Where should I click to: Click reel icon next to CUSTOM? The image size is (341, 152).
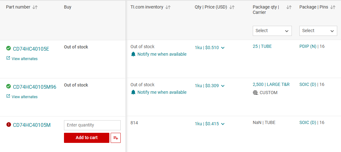pyautogui.click(x=255, y=93)
